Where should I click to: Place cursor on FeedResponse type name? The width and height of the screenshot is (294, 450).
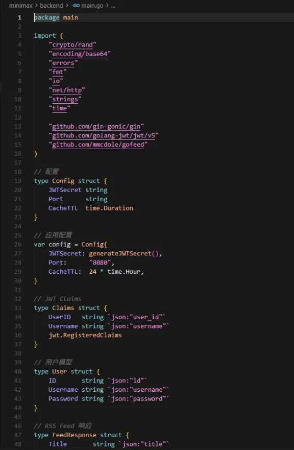tap(75, 435)
